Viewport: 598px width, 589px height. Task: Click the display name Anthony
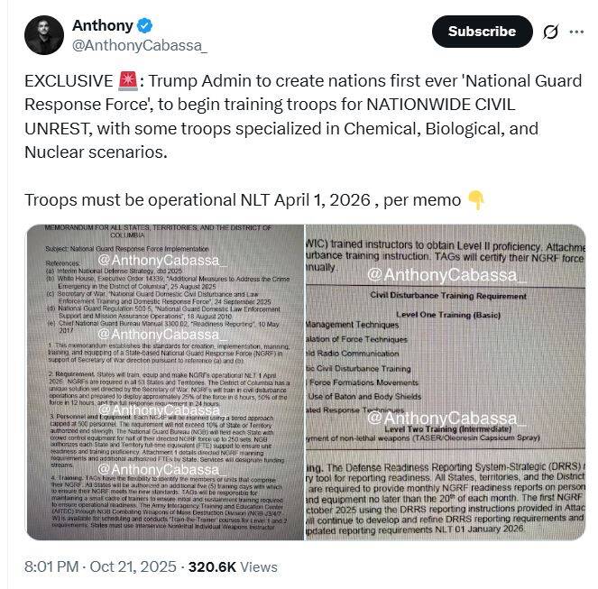click(x=101, y=24)
